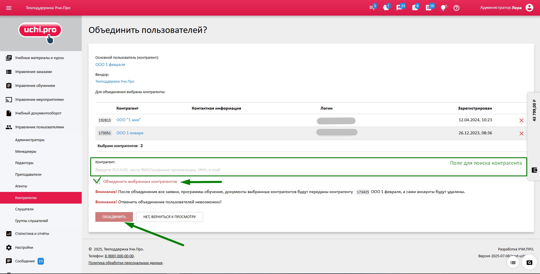Viewport: 540px width, 274px height.
Task: Open vendor link Техподдержка Учи.Про
Action: click(115, 81)
